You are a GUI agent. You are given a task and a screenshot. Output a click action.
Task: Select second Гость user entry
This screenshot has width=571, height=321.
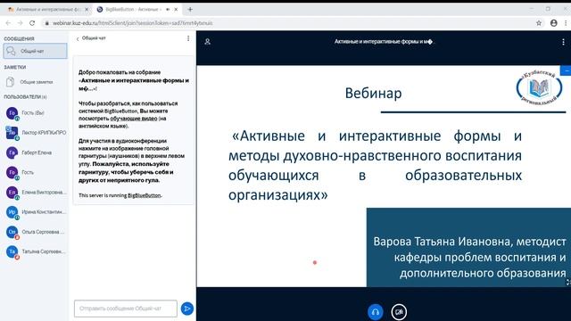click(36, 172)
